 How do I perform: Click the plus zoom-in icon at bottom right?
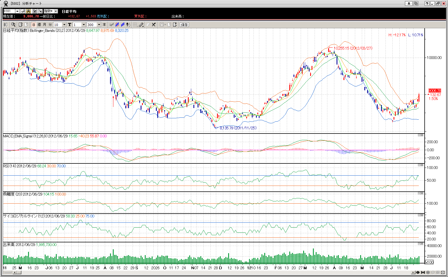[428, 273]
